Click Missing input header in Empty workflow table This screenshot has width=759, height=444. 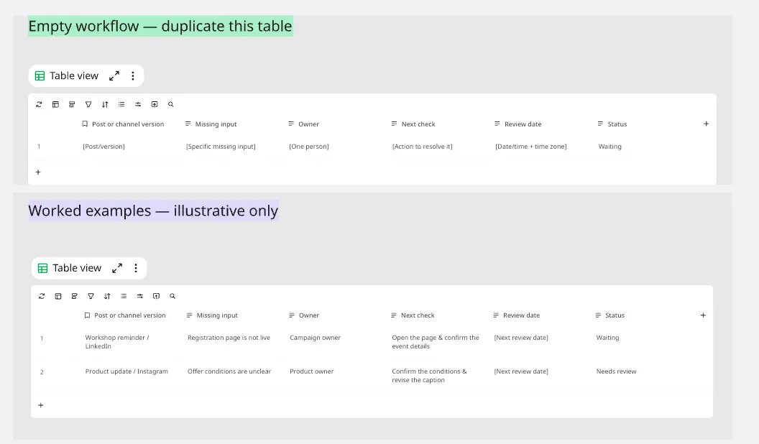click(211, 124)
